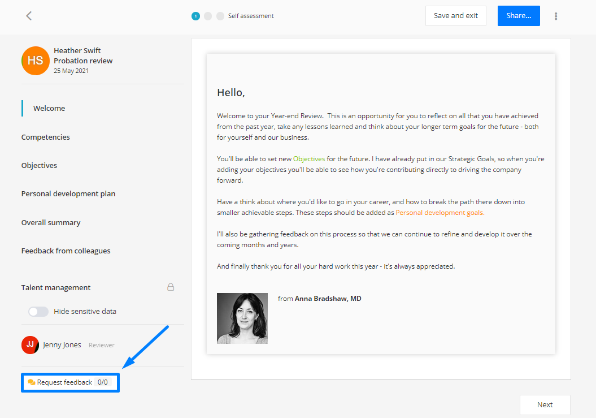The height and width of the screenshot is (418, 596).
Task: Click the Self assessment step label
Action: pyautogui.click(x=251, y=16)
